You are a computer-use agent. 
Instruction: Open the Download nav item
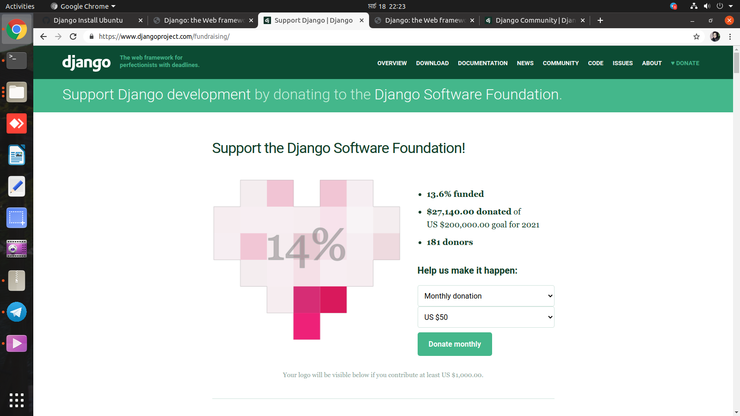pos(432,63)
